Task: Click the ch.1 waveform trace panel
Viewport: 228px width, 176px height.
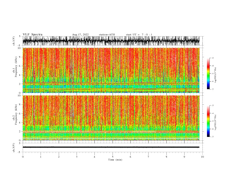Action: pyautogui.click(x=113, y=41)
